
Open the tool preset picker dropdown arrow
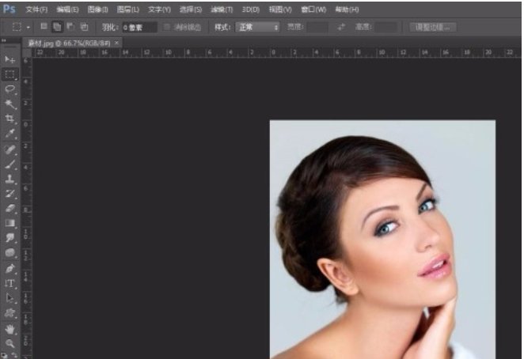coord(28,27)
